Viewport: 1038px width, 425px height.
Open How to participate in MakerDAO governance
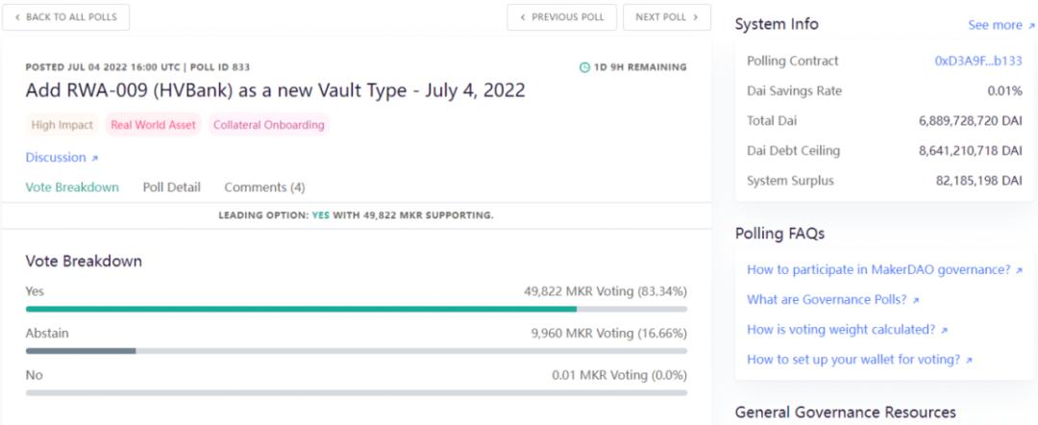[x=877, y=270]
